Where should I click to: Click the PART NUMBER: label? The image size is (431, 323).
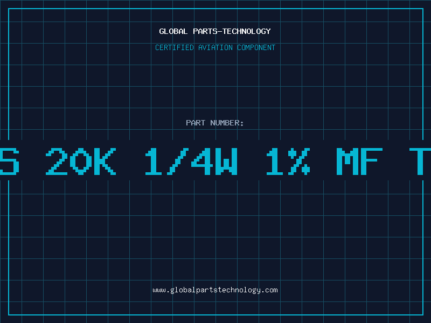215,123
